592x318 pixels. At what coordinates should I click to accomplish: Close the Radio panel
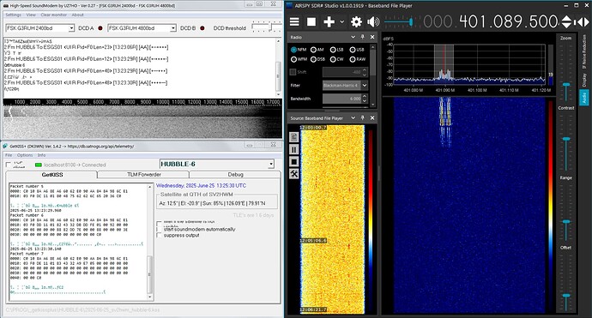coord(372,37)
